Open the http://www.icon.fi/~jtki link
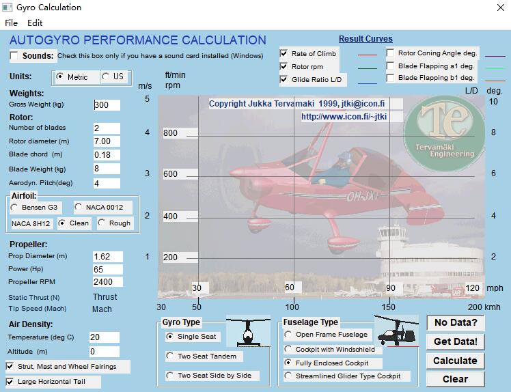Image resolution: width=511 pixels, height=392 pixels. (344, 117)
